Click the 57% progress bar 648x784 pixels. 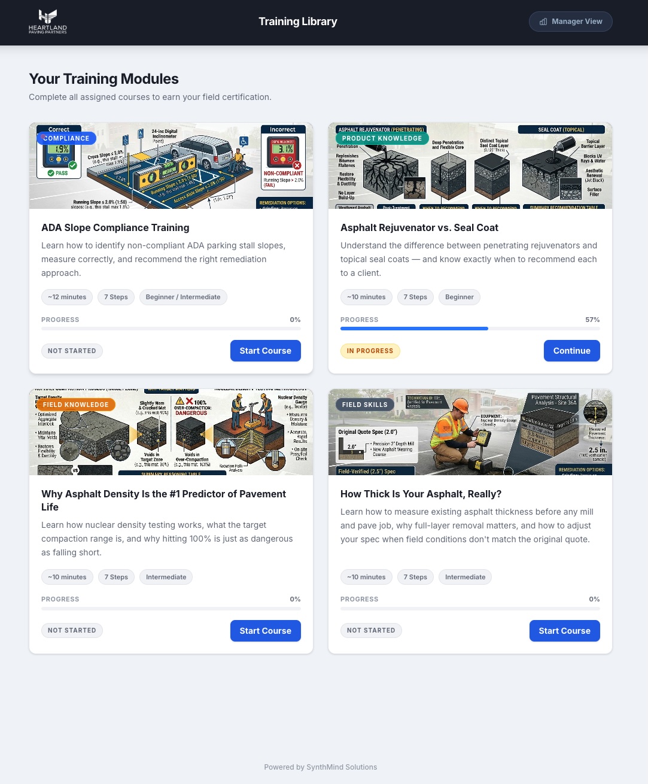pyautogui.click(x=470, y=329)
